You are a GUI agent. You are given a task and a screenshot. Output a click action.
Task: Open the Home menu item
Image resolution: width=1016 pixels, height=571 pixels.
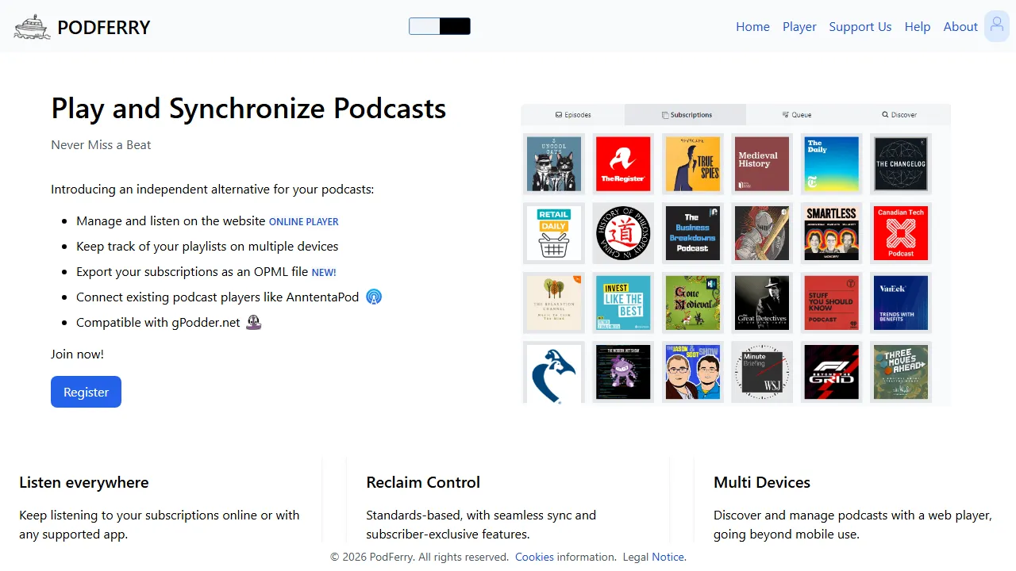(x=752, y=26)
